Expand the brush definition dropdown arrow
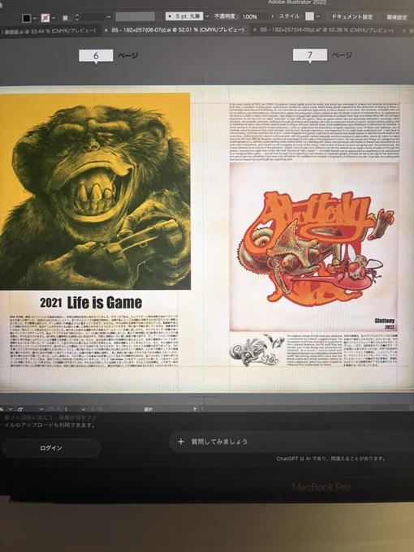Viewport: 414px width, 552px height. (207, 16)
